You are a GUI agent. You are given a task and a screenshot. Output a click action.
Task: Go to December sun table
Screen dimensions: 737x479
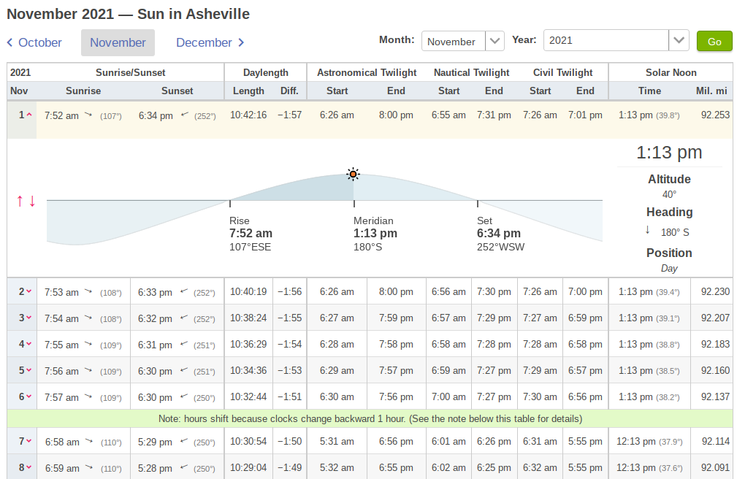click(x=210, y=43)
